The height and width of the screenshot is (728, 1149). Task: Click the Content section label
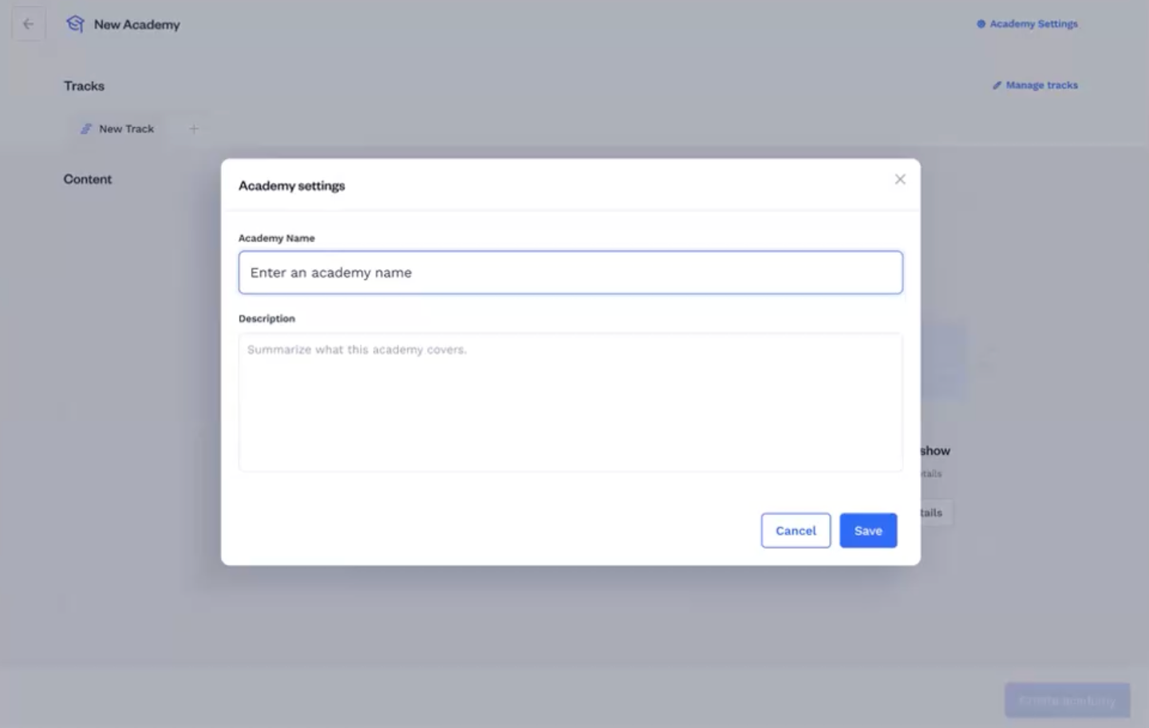[88, 179]
